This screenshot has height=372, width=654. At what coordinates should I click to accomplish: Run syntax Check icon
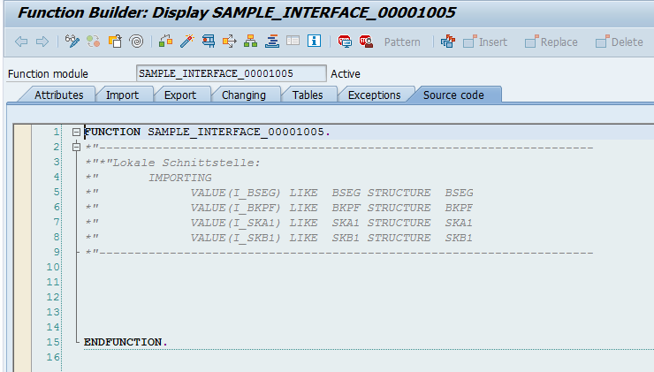pyautogui.click(x=165, y=41)
